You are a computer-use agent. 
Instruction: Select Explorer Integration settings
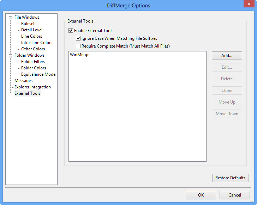32,87
